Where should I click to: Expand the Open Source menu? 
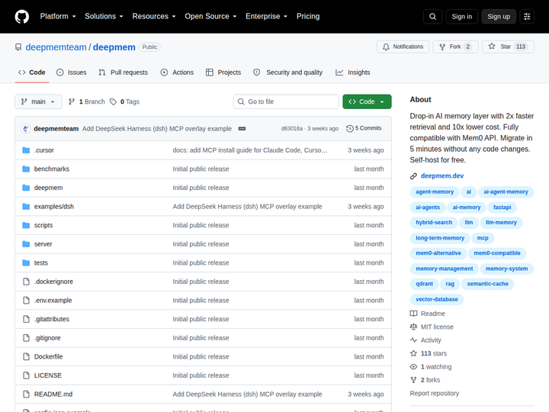tap(210, 17)
